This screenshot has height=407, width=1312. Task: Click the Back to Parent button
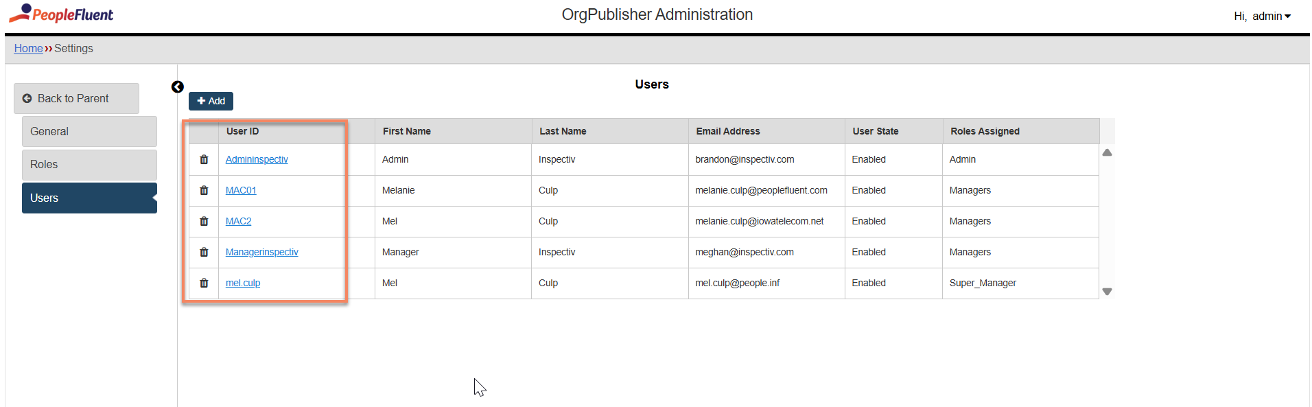pyautogui.click(x=76, y=99)
